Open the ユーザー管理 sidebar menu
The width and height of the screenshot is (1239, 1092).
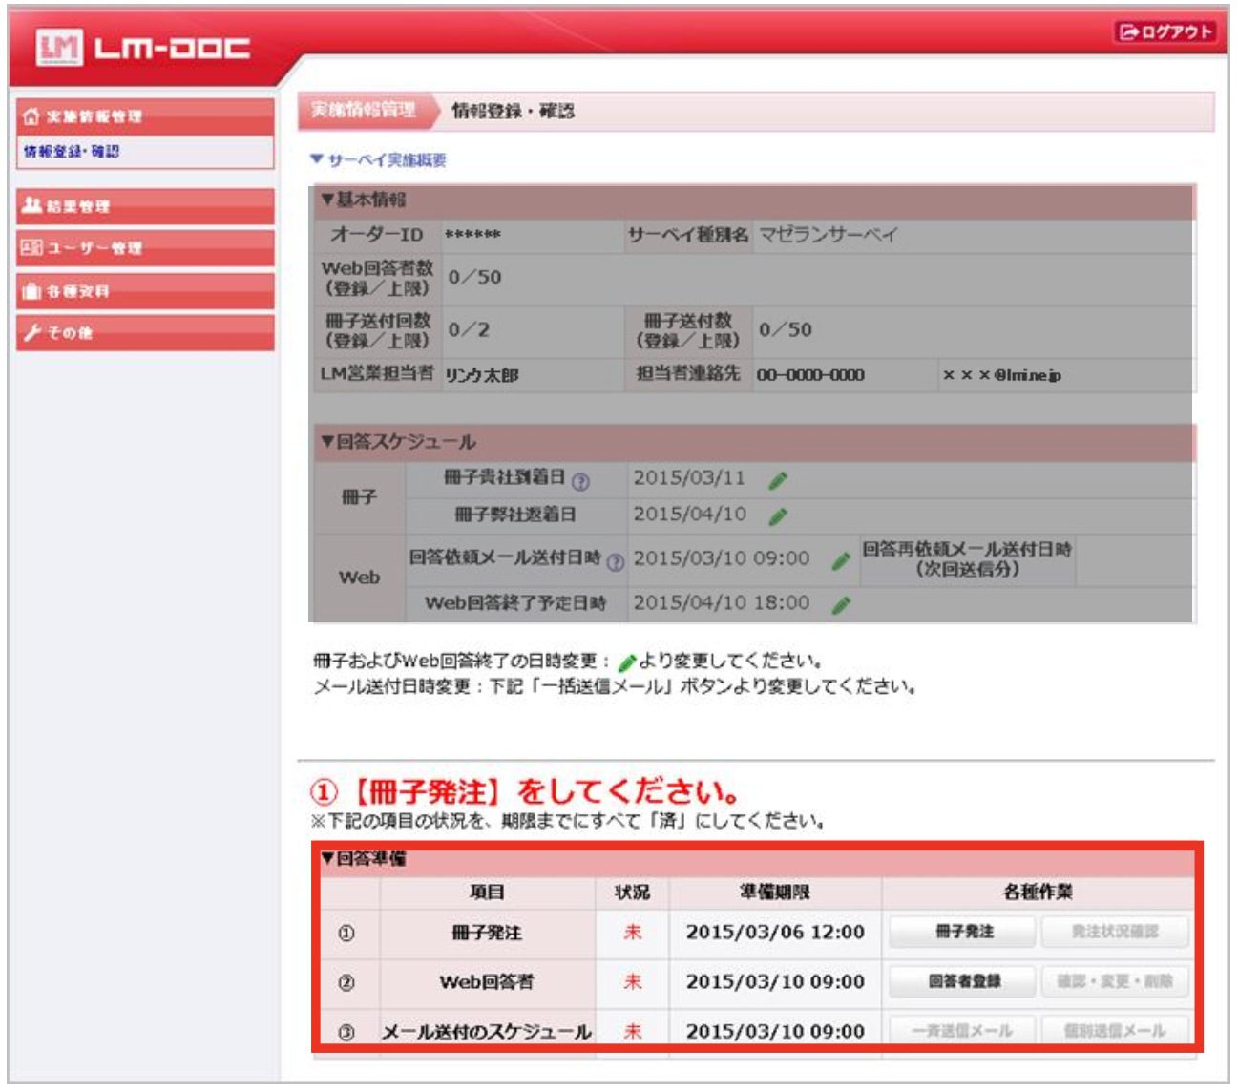145,248
